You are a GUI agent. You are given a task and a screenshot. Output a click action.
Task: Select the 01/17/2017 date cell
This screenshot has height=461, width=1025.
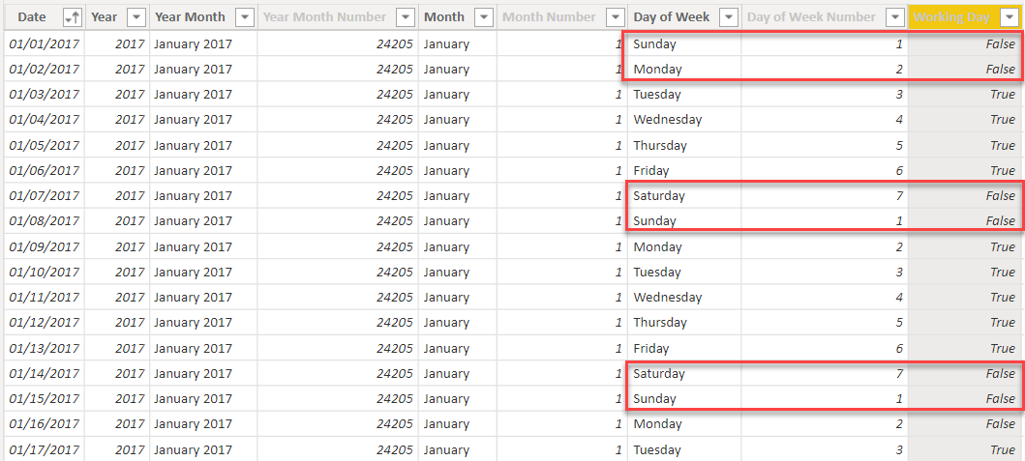click(x=45, y=449)
